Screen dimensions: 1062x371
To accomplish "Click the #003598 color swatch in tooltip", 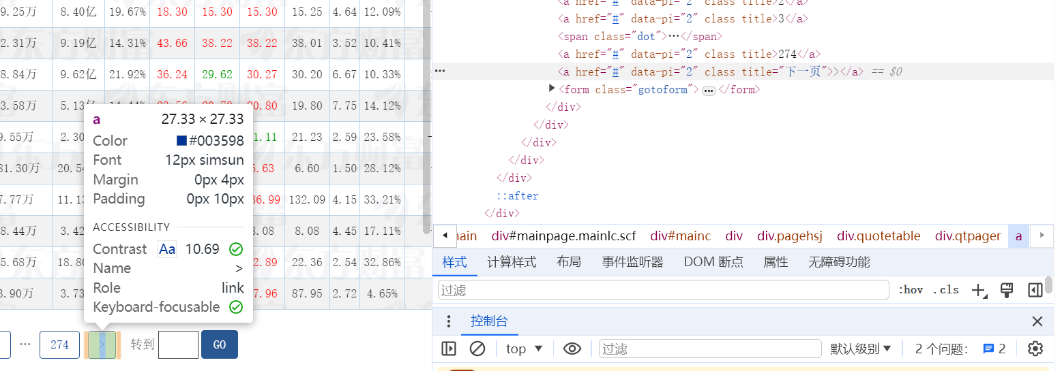I will coord(181,141).
